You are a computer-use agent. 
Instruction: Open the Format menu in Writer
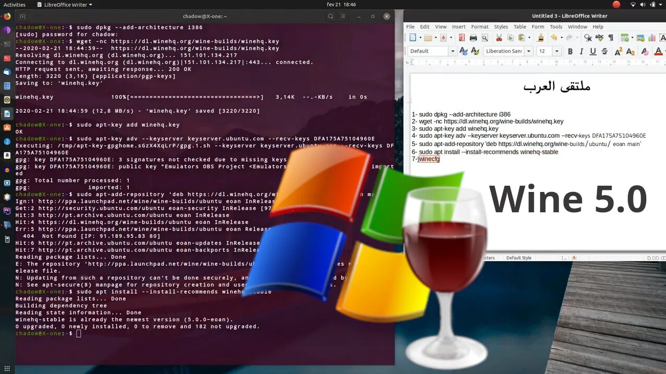point(480,27)
